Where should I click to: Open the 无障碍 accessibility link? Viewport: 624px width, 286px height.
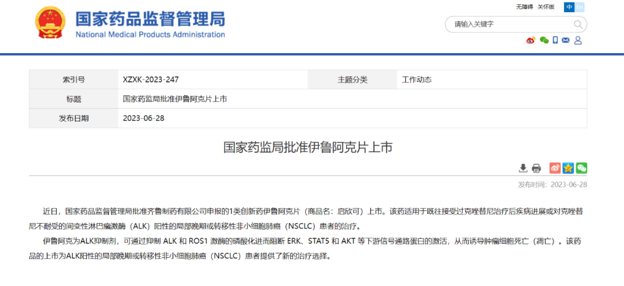pyautogui.click(x=525, y=7)
